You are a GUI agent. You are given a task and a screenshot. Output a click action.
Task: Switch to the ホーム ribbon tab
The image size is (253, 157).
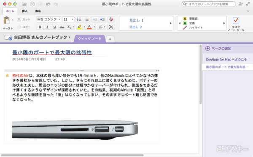click(x=10, y=11)
